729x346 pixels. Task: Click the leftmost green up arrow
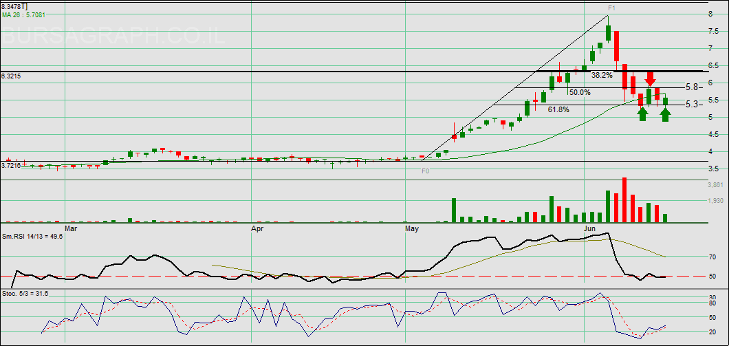(642, 113)
